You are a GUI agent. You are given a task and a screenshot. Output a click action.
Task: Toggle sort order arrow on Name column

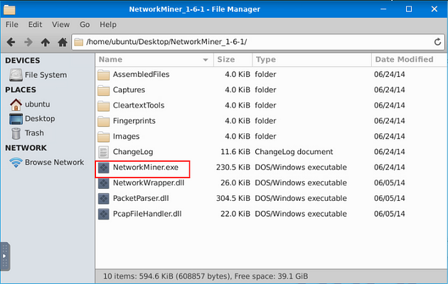click(206, 60)
